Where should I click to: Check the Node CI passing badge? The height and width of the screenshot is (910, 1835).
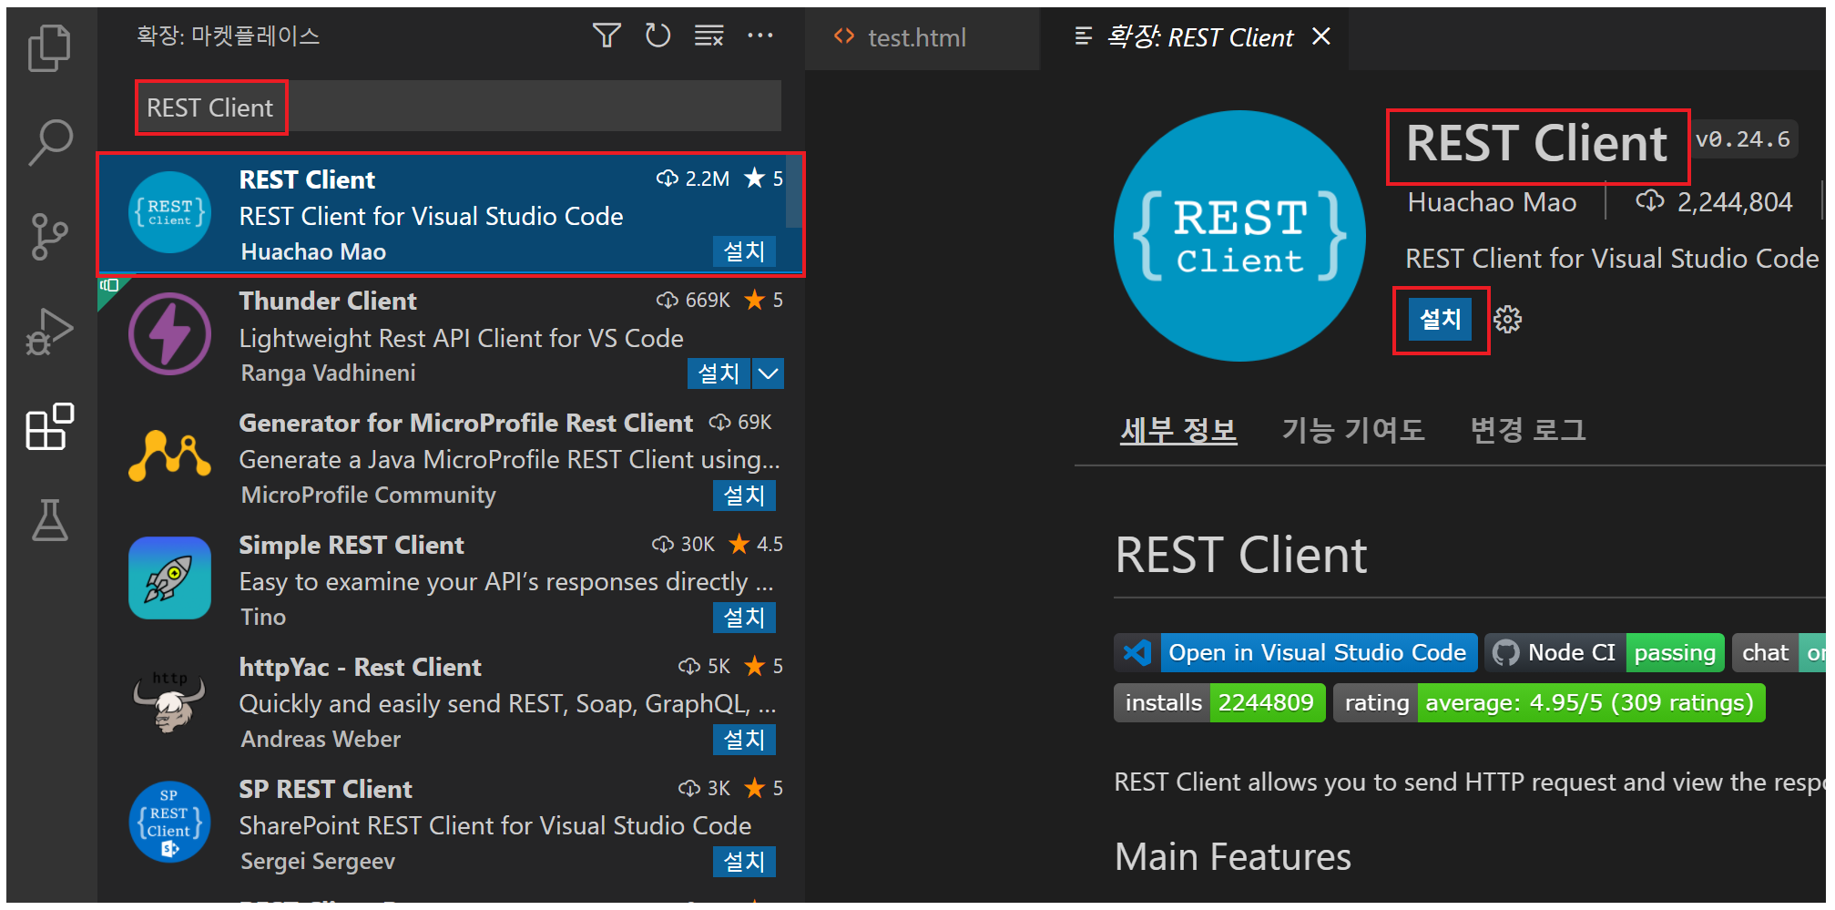click(1602, 652)
